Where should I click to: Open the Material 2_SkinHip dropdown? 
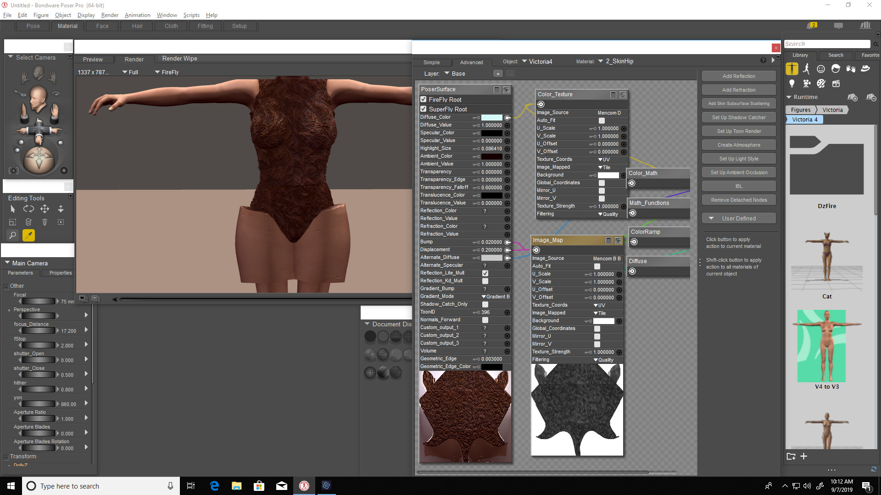618,61
